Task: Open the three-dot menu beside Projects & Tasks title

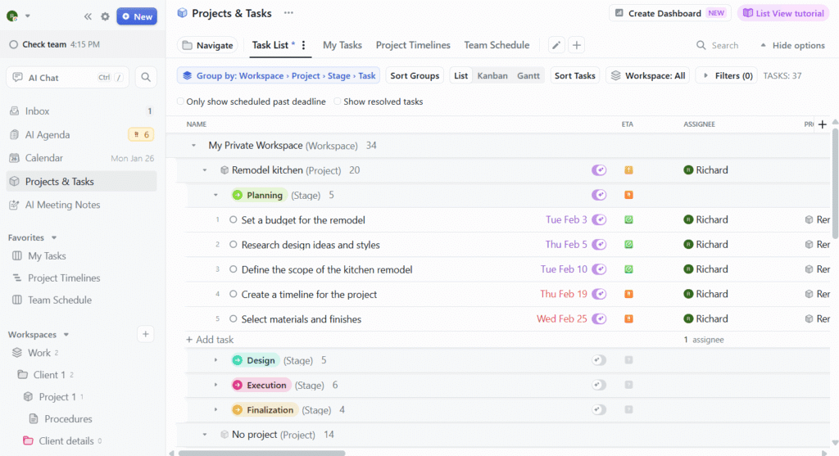Action: point(288,13)
